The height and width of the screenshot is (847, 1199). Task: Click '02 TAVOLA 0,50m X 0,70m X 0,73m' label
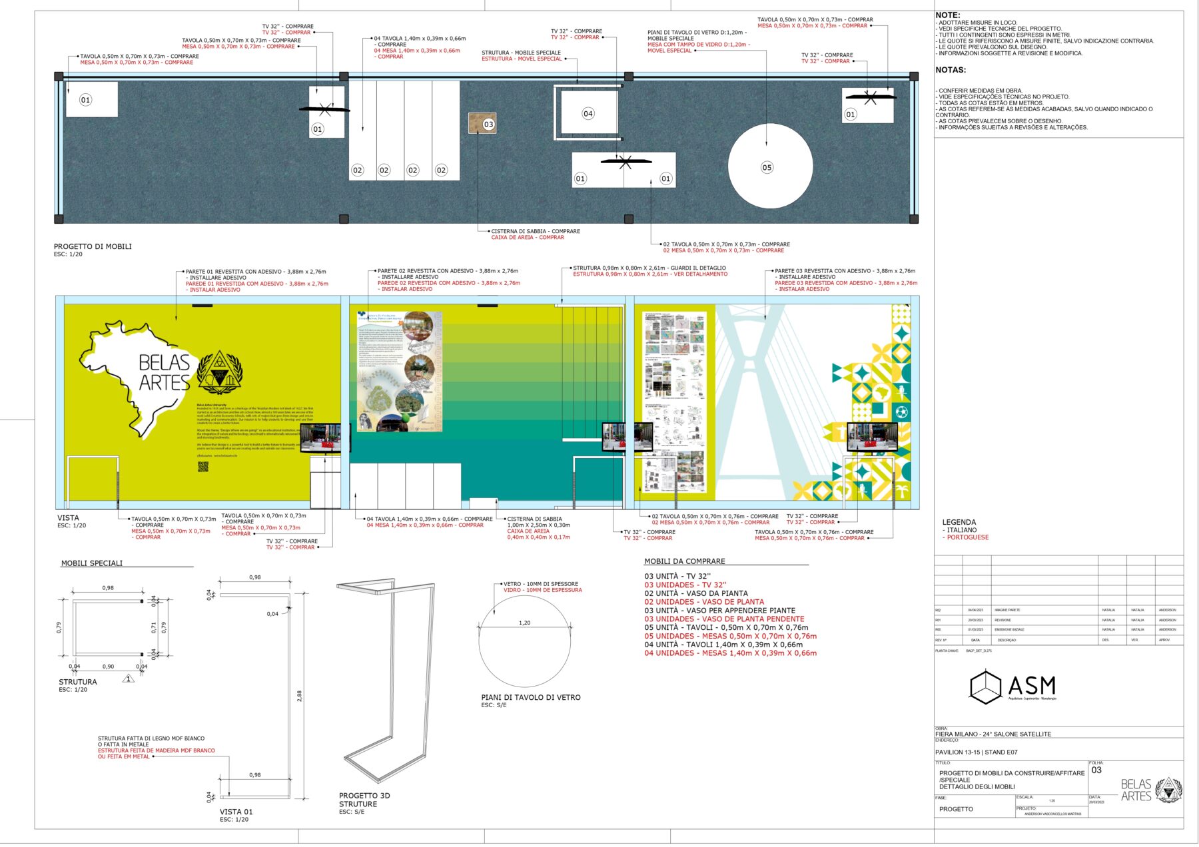click(727, 244)
